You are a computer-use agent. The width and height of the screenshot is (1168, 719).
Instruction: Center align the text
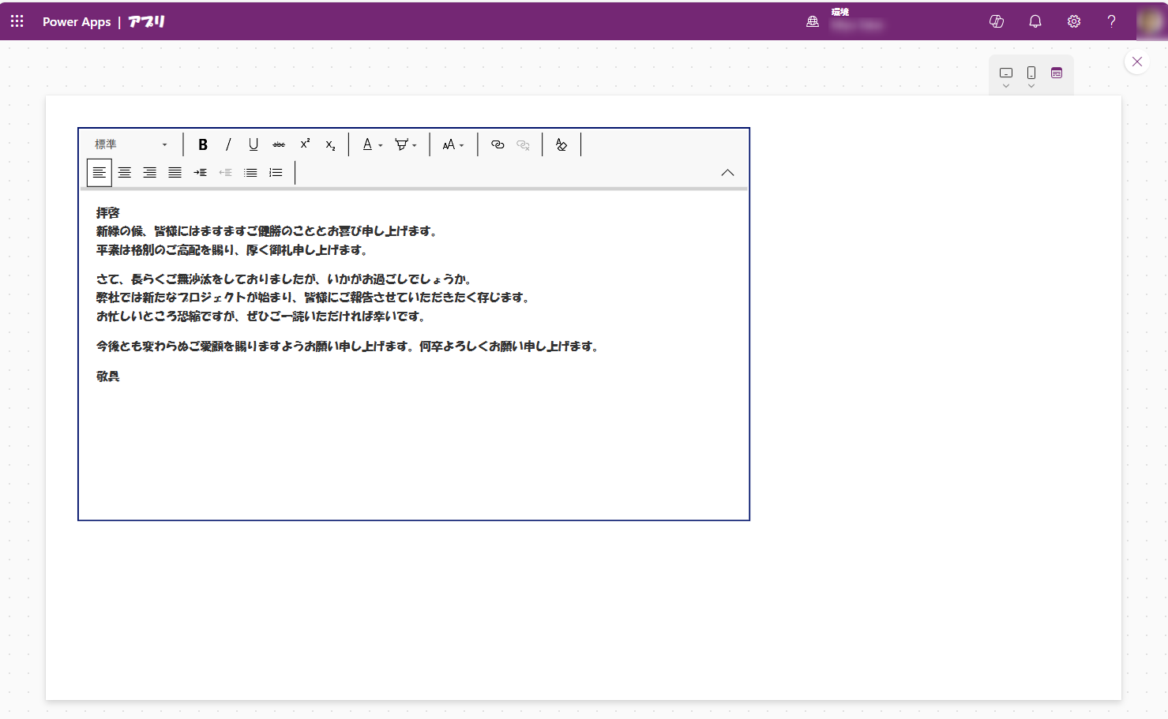(125, 172)
